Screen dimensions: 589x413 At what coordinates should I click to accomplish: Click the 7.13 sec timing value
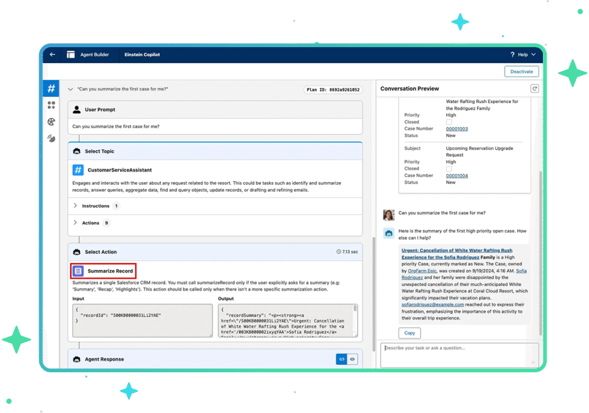click(x=350, y=252)
